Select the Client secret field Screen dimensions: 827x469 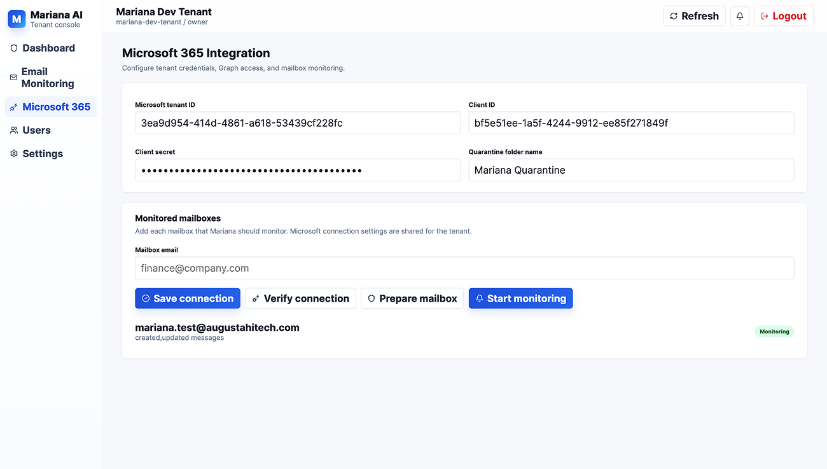point(298,170)
